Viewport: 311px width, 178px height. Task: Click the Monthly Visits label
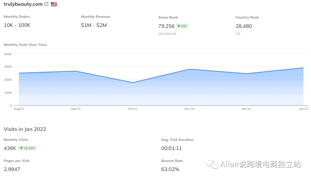(x=16, y=140)
